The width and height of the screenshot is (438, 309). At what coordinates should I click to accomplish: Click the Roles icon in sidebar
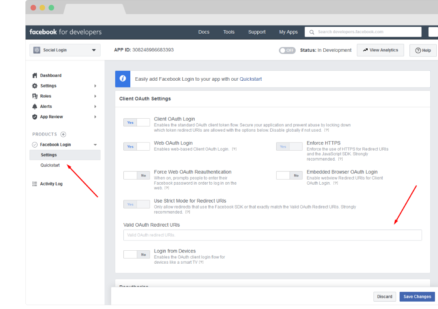35,96
